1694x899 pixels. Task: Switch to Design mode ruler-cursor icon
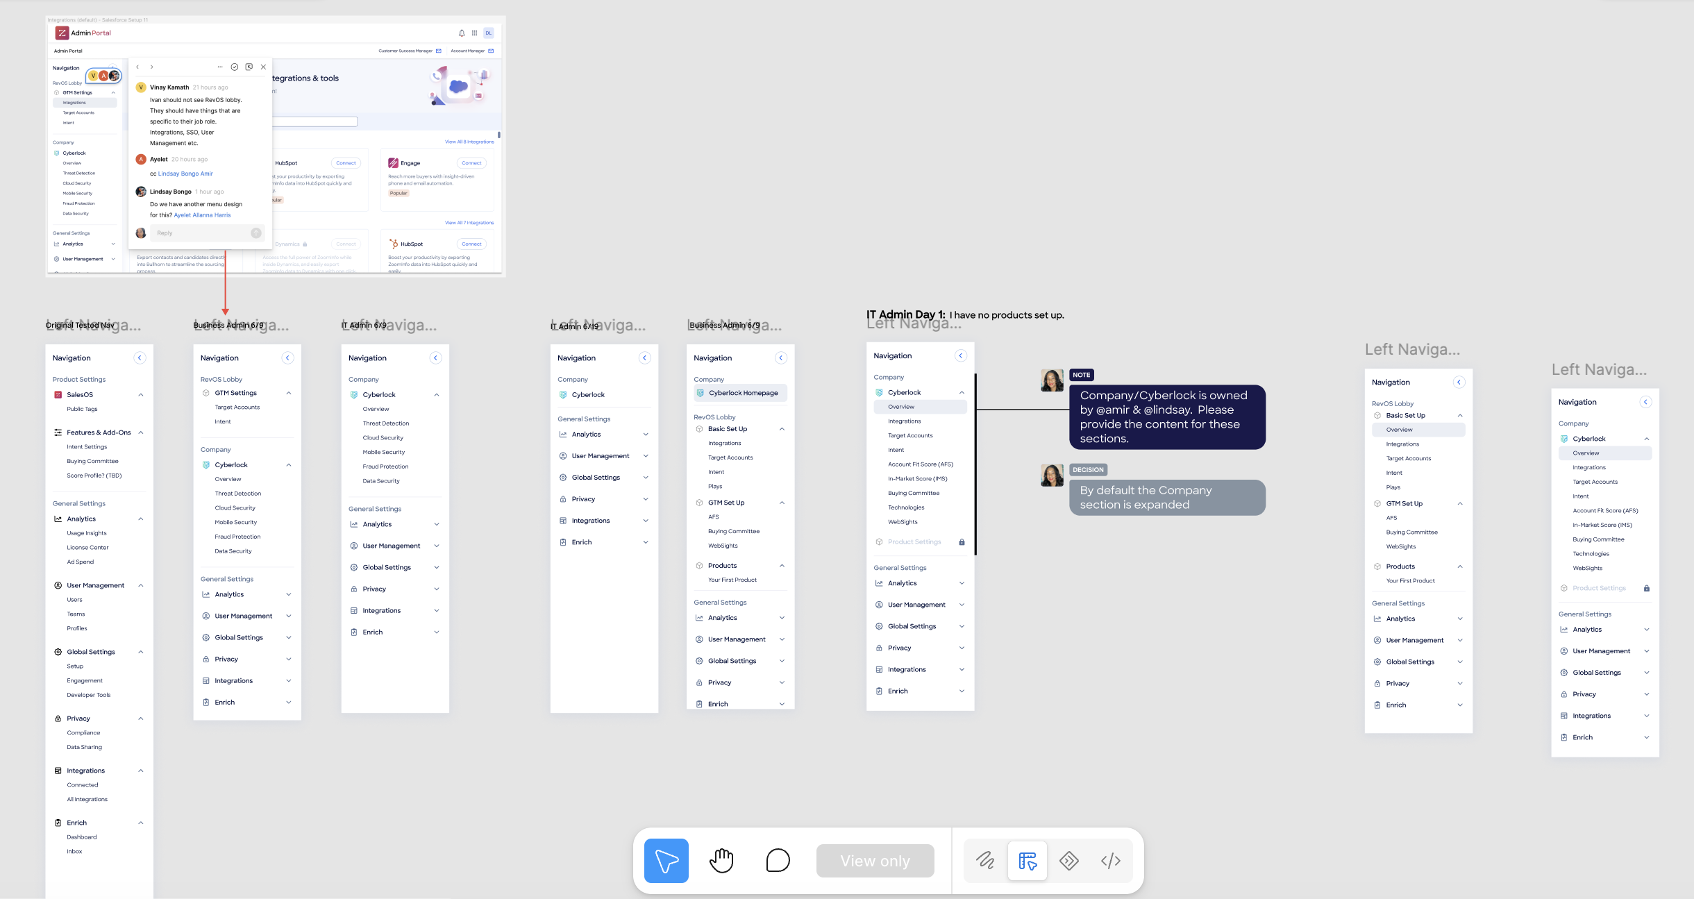point(1028,861)
